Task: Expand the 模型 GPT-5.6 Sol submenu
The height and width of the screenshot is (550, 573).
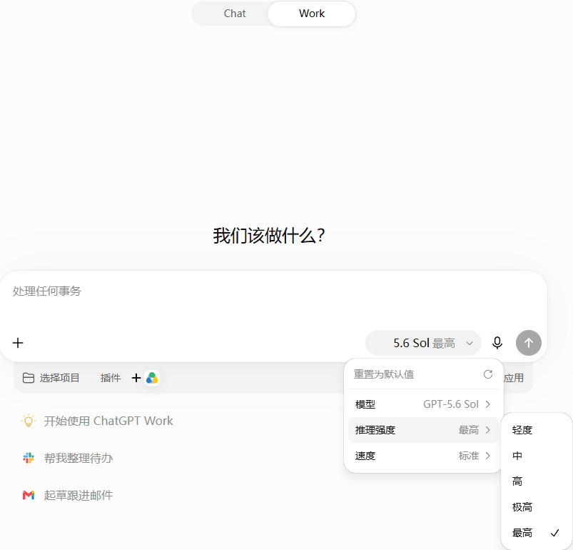Action: pos(424,404)
